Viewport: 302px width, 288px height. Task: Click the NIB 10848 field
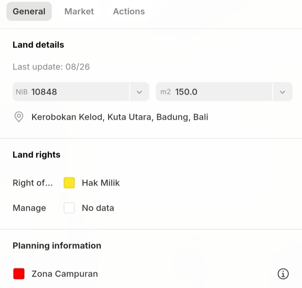point(71,92)
